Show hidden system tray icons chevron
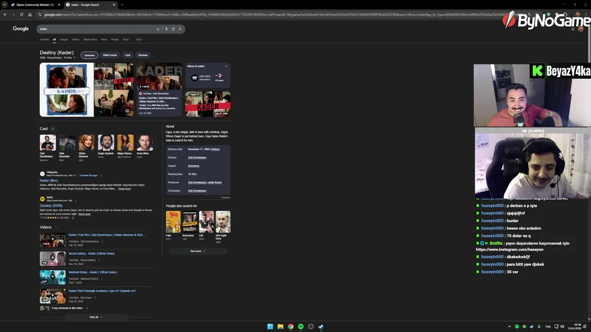 509,326
